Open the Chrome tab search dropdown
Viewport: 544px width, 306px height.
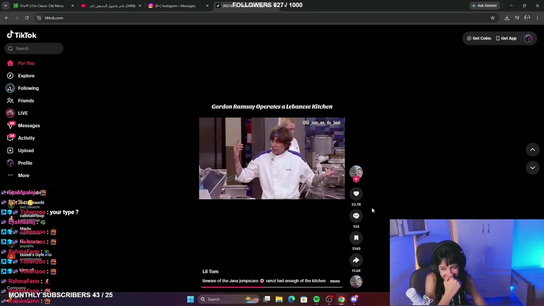[6, 6]
